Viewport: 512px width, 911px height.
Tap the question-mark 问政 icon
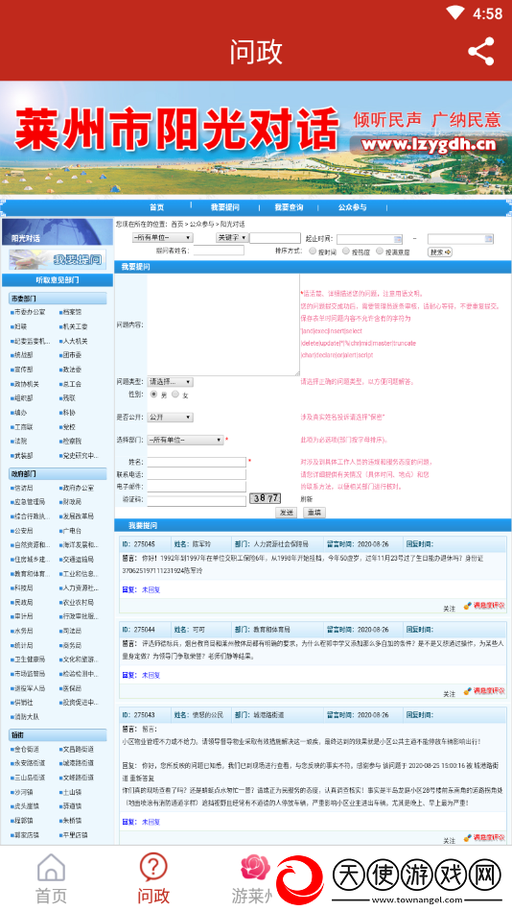[153, 868]
